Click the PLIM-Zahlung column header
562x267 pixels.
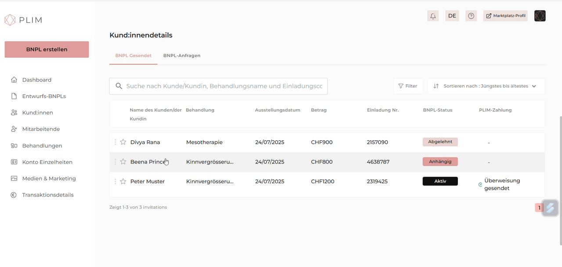pyautogui.click(x=495, y=110)
